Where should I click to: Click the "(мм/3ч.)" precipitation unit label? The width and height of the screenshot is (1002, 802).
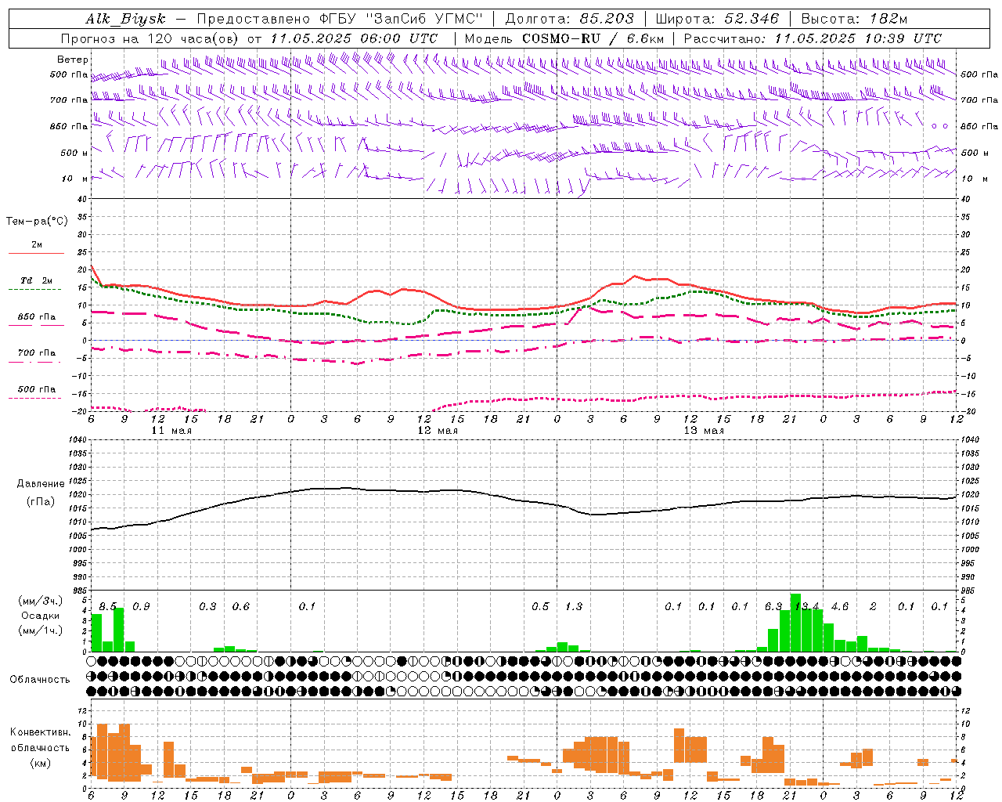tap(40, 601)
